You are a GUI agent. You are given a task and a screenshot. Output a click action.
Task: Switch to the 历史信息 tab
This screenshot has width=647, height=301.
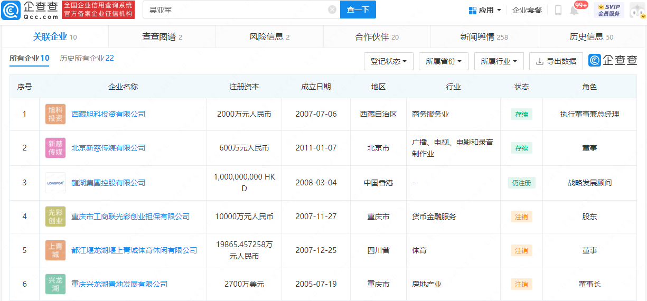591,37
